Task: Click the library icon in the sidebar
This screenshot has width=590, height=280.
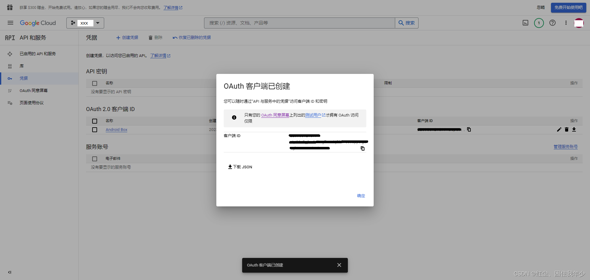Action: coord(10,66)
